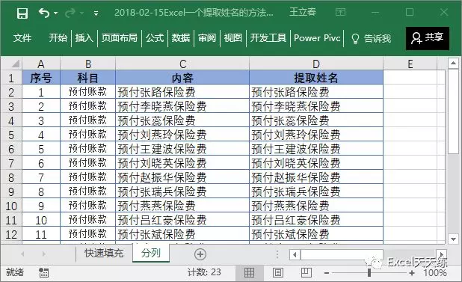The image size is (462, 282).
Task: Click the 序号 cell with value 10
Action: pyautogui.click(x=41, y=220)
